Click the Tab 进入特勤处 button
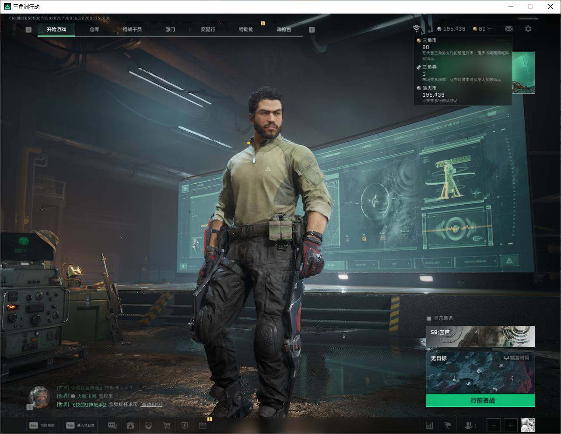This screenshot has width=561, height=434. click(x=80, y=425)
